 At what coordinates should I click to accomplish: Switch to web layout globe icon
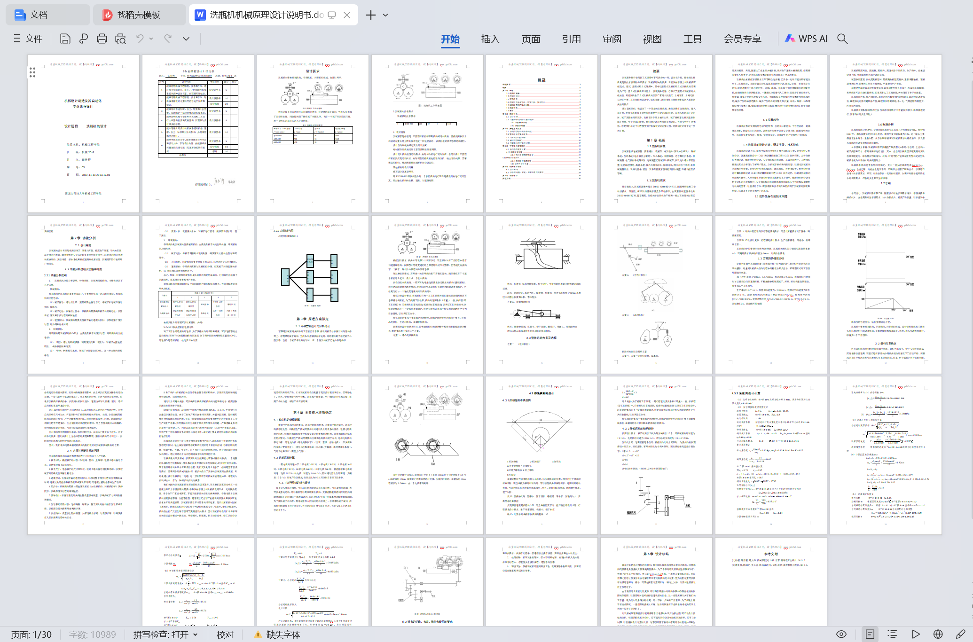(x=938, y=634)
